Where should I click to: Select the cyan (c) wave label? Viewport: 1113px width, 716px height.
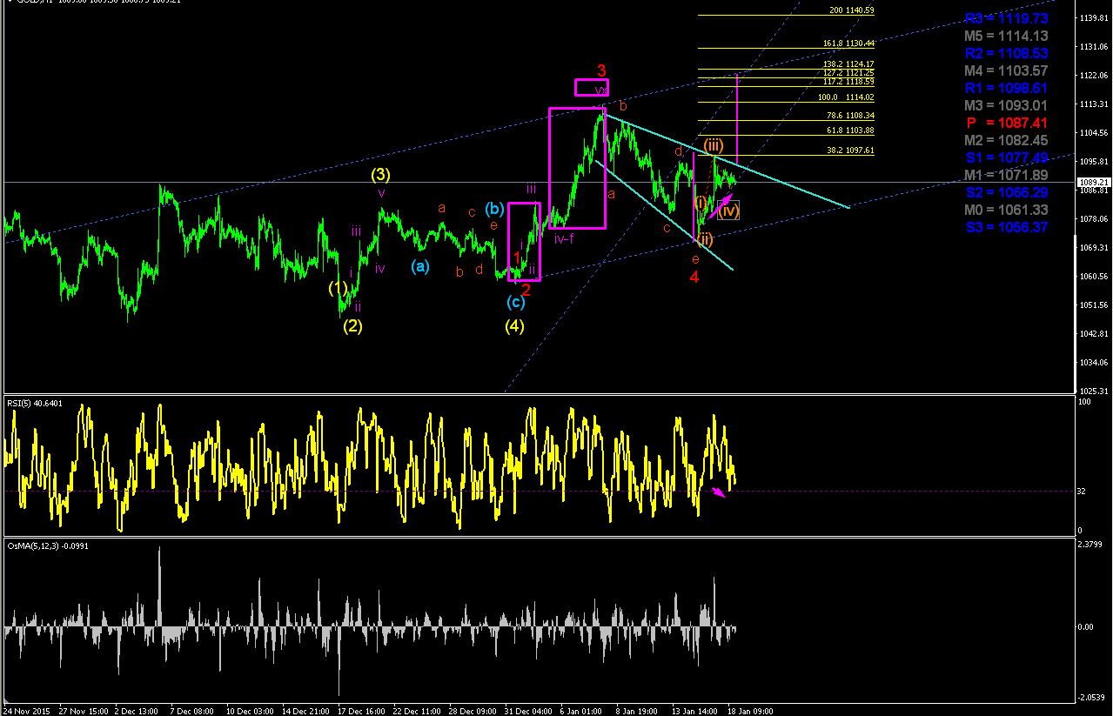coord(516,302)
